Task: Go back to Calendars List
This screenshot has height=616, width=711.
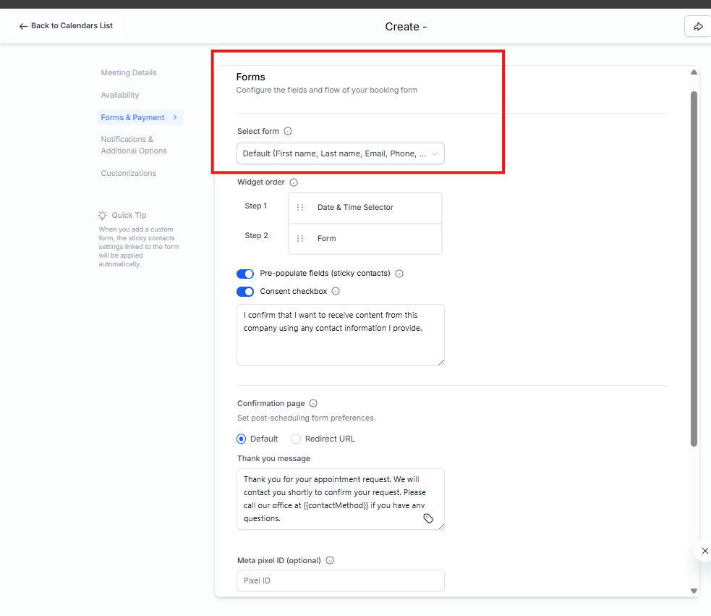Action: click(66, 26)
